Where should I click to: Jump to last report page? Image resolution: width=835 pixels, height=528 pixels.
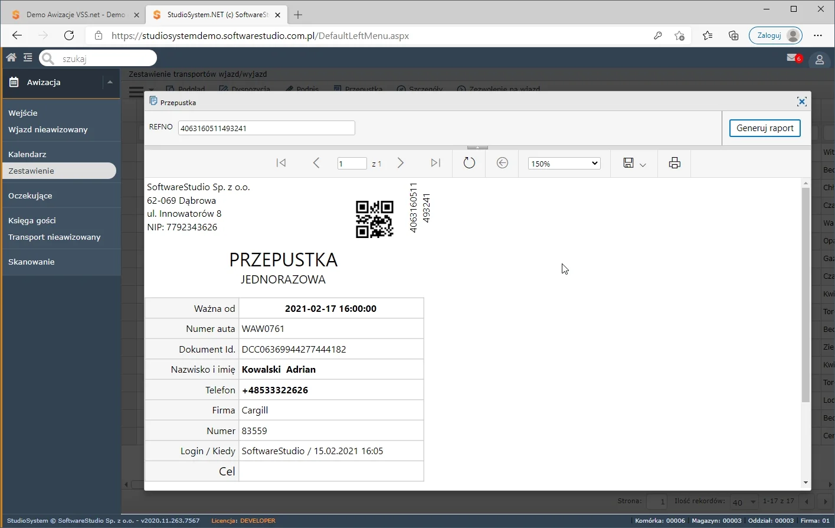[x=435, y=163]
